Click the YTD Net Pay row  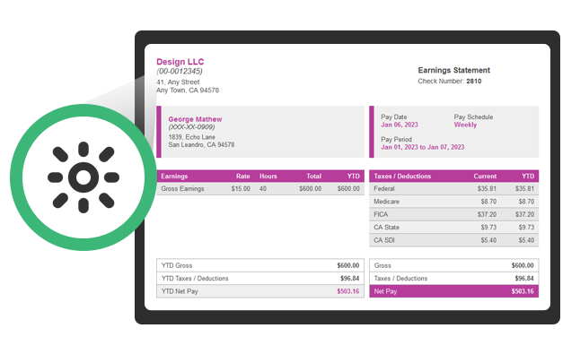point(260,291)
